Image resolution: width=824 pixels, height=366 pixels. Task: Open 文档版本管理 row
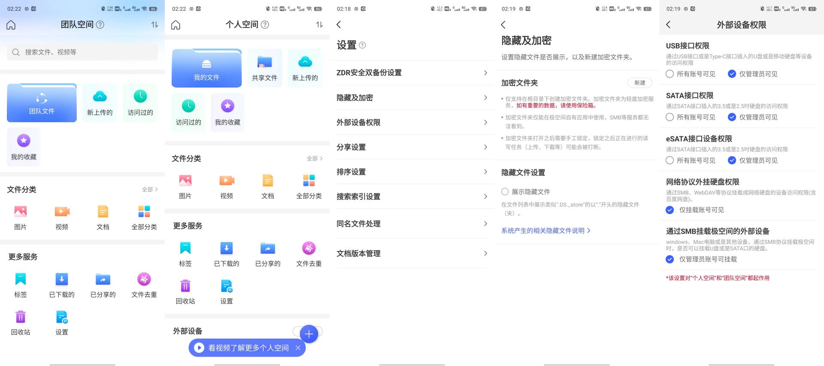(412, 253)
